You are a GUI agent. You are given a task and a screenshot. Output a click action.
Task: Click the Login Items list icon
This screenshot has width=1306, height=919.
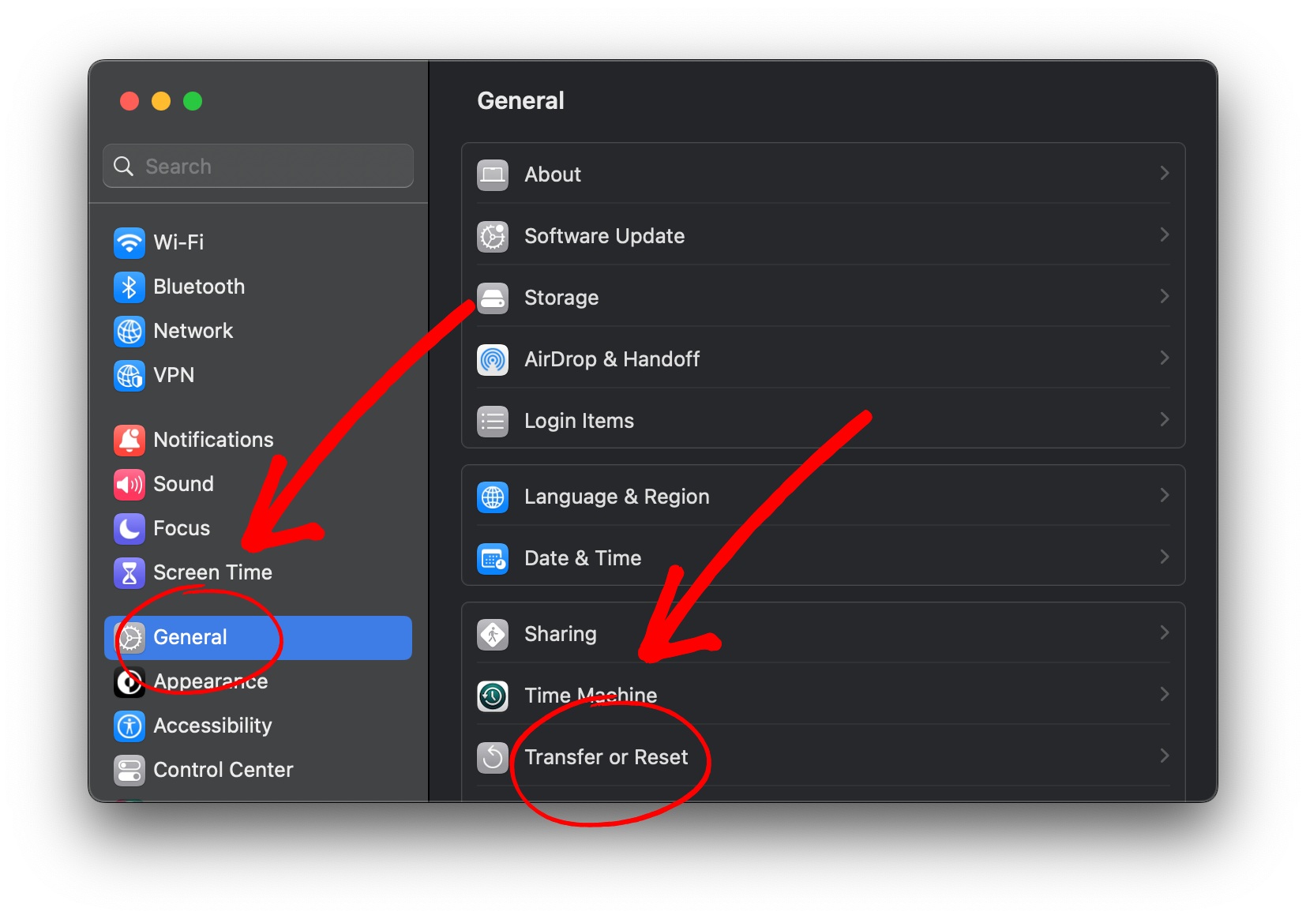pyautogui.click(x=493, y=421)
